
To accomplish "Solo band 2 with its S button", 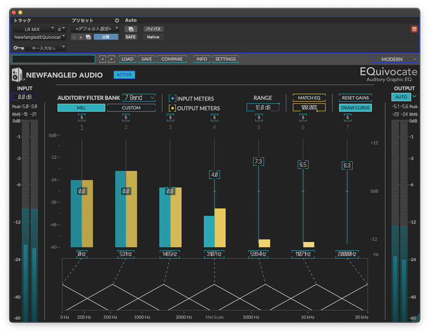I will click(126, 118).
